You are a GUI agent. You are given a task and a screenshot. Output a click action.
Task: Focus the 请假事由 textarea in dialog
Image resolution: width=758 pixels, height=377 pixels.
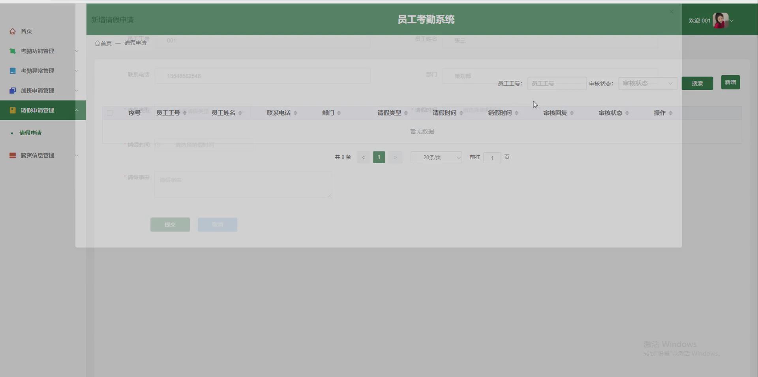[x=243, y=184]
